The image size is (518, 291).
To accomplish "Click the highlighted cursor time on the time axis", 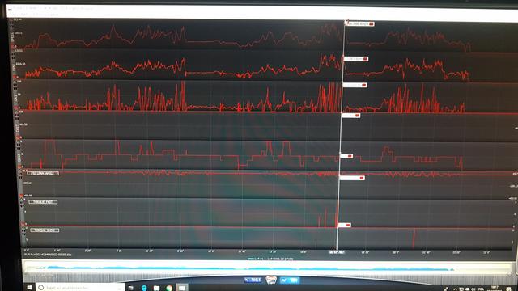I will 337,252.
